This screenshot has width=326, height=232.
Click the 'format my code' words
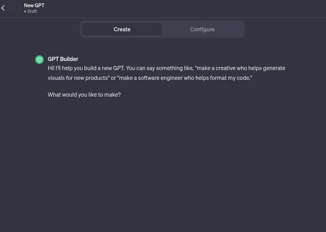click(x=229, y=78)
